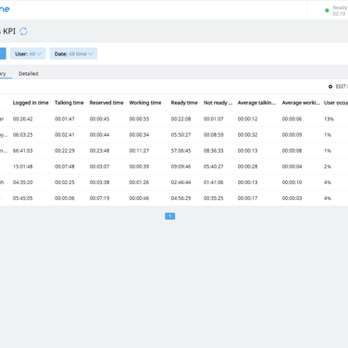Sort by Ready time column header
The image size is (348, 348).
[184, 103]
